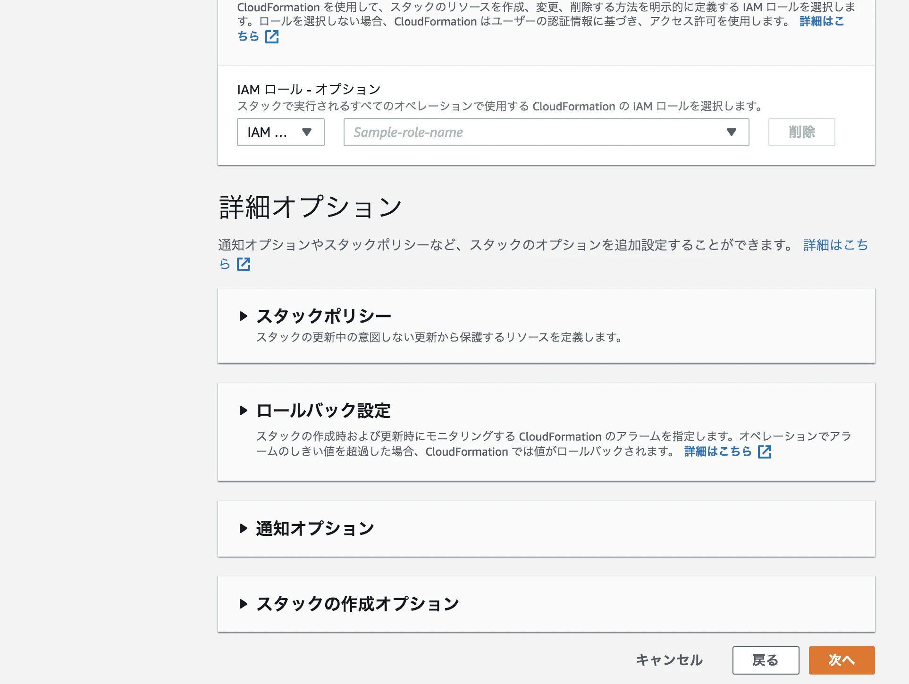Screen dimensions: 909x684
Task: Open 詳細はこちら link under 詳細オプション
Action: 835,245
